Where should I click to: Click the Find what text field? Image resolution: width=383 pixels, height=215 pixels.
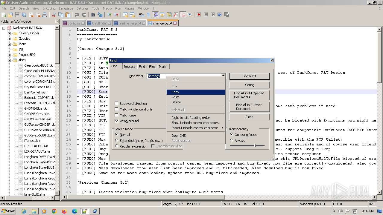pyautogui.click(x=184, y=76)
